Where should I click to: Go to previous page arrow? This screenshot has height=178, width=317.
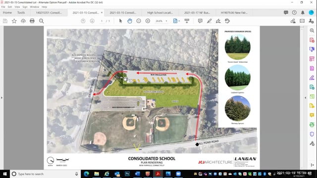point(83,21)
